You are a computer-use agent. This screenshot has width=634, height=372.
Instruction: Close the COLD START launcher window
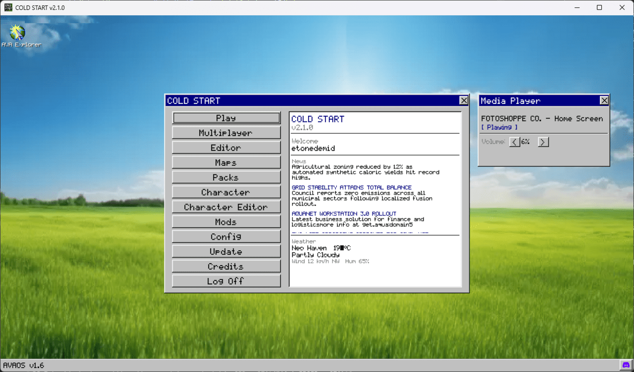pos(464,101)
